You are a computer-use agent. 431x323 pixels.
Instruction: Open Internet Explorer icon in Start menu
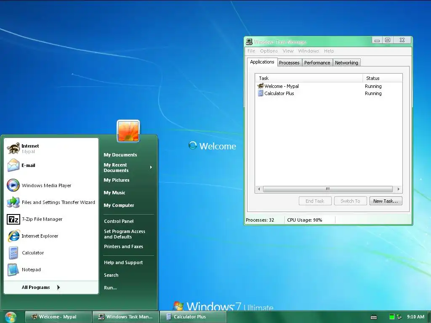(13, 236)
